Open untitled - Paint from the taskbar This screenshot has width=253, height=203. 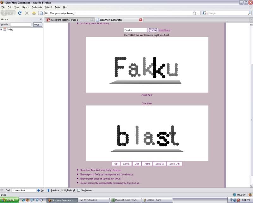click(157, 200)
